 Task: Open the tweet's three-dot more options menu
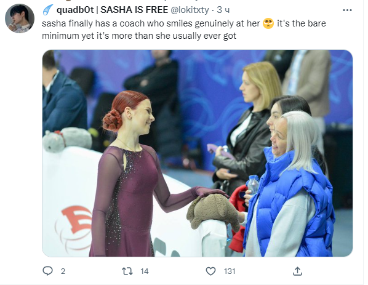coord(347,10)
